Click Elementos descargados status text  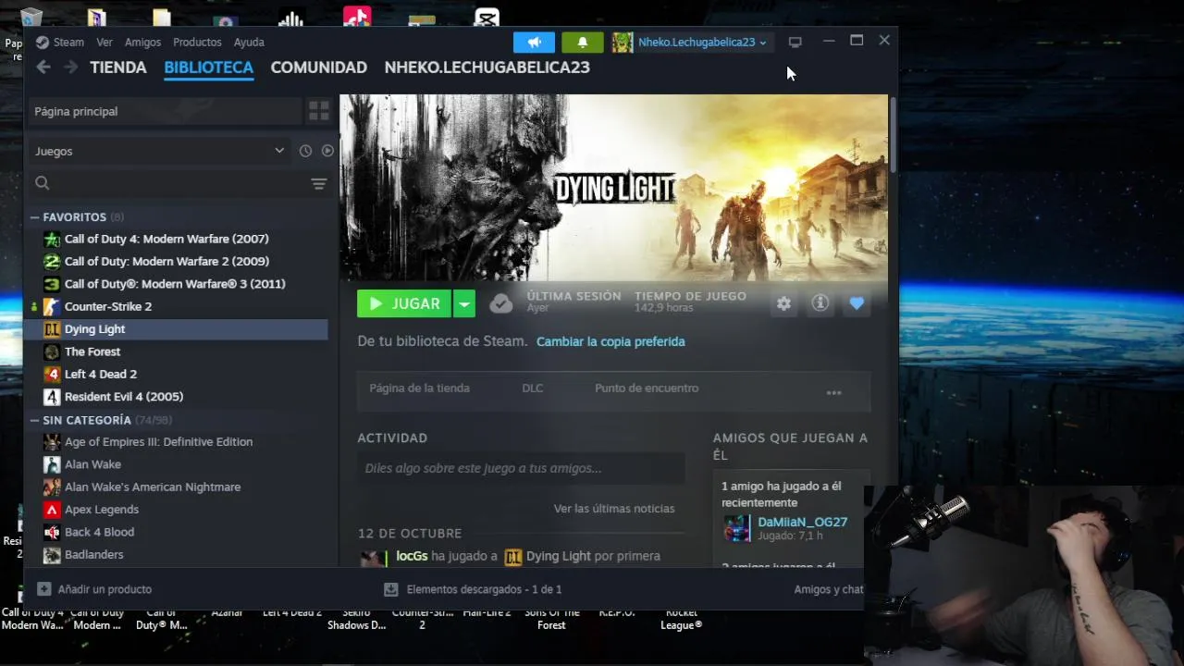click(x=484, y=589)
